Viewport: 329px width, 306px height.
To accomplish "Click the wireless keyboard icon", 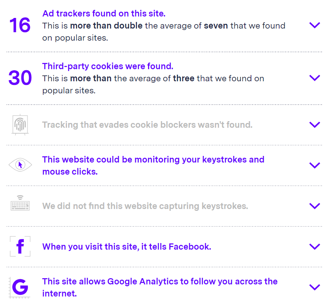I will [20, 203].
